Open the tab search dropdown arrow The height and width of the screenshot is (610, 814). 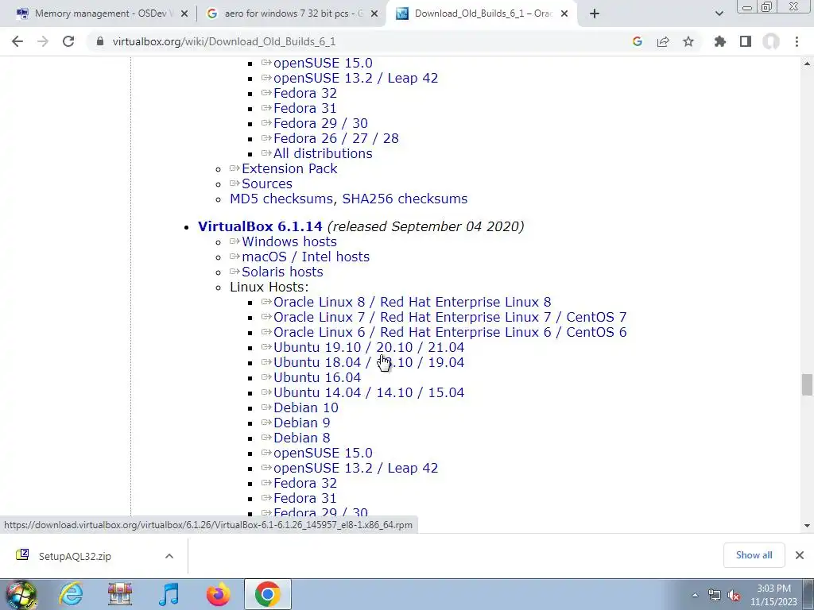point(719,14)
